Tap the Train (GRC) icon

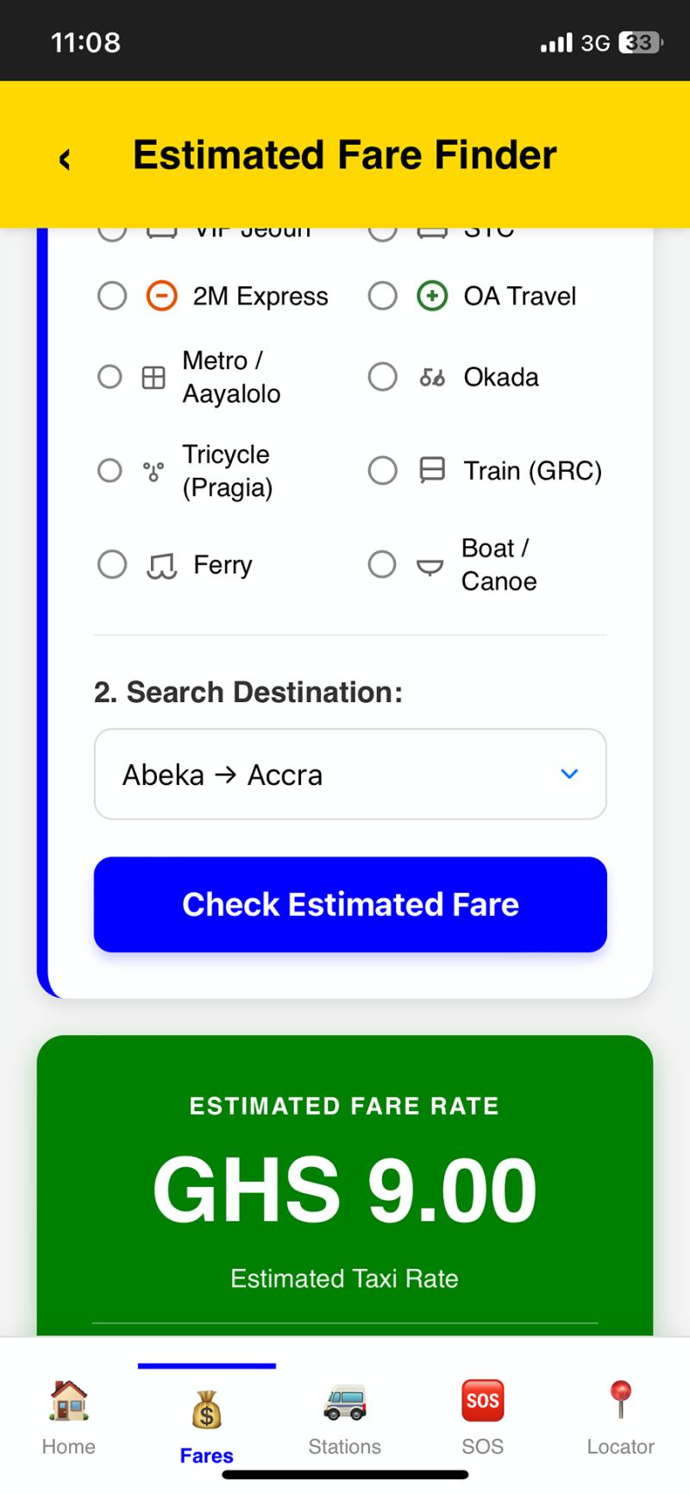tap(432, 470)
